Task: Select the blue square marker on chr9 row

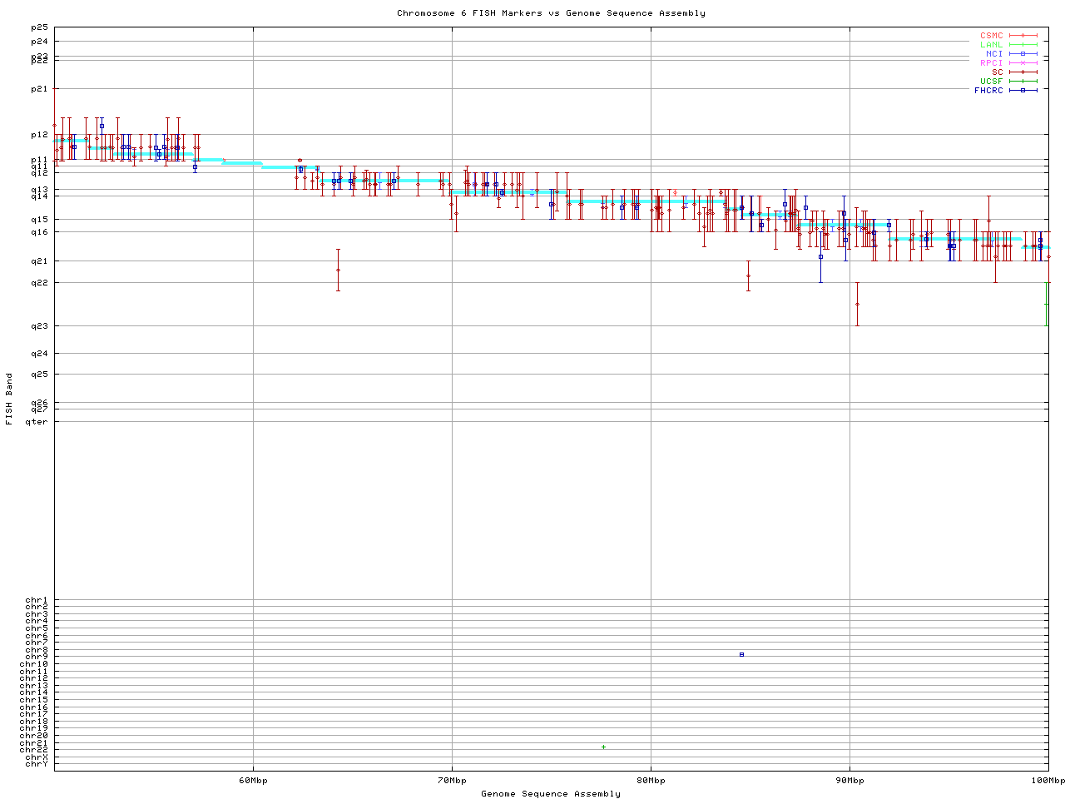Action: pyautogui.click(x=741, y=655)
